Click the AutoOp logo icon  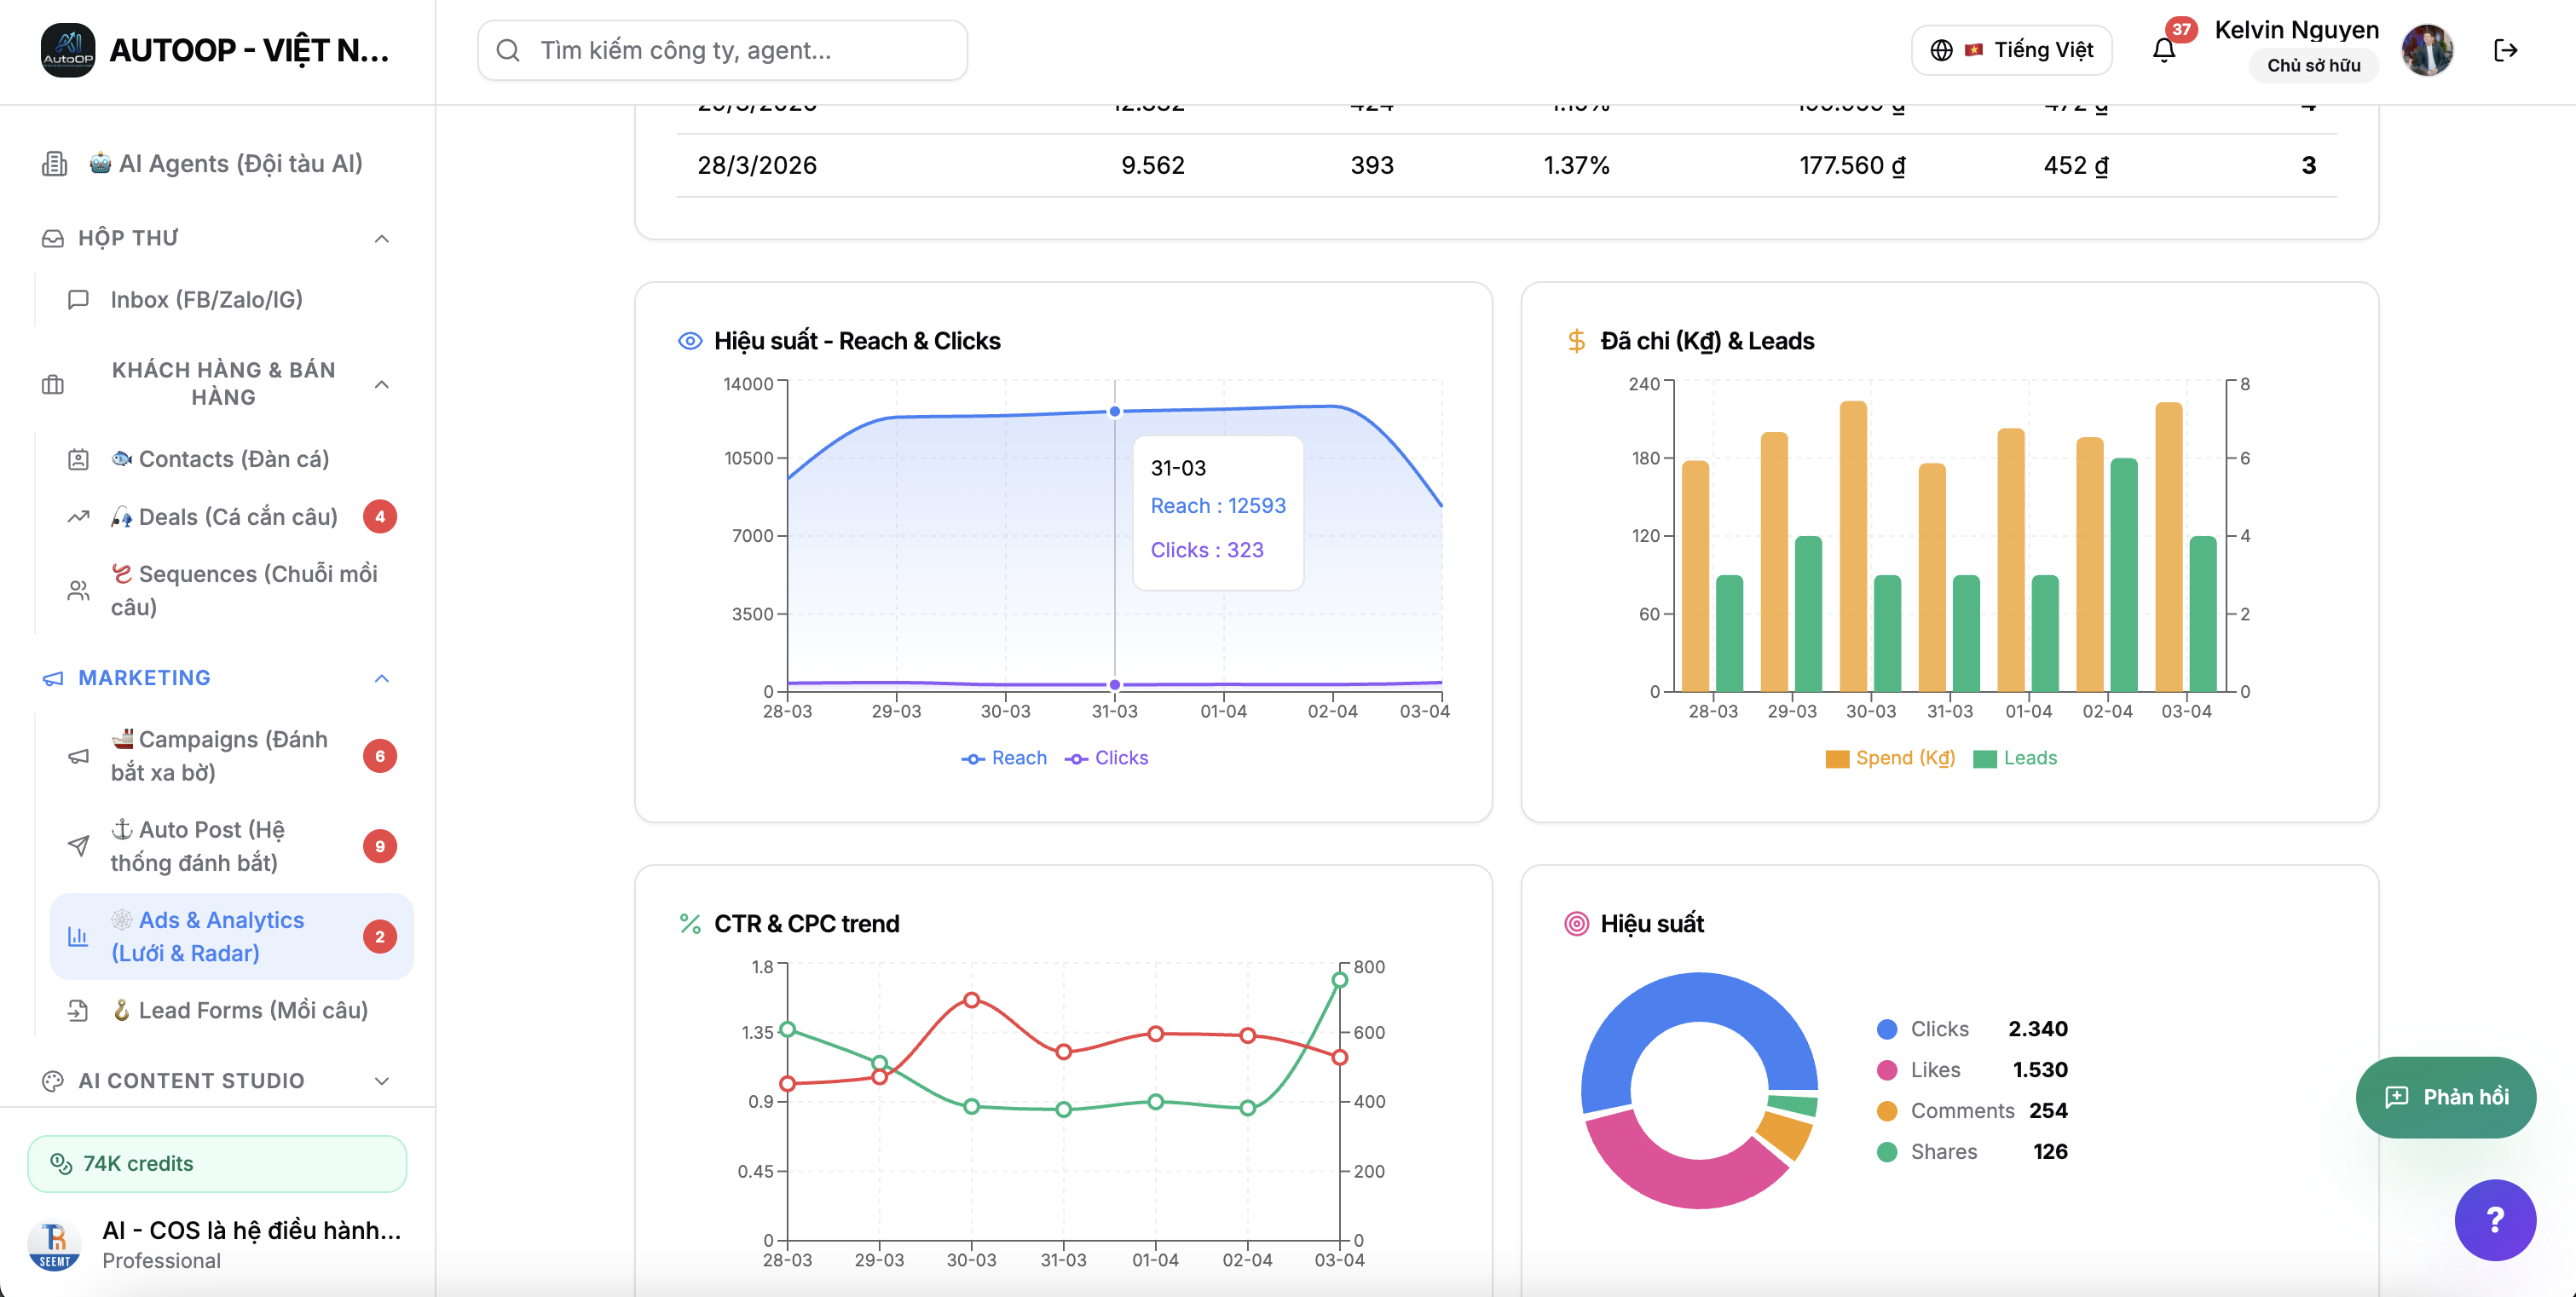tap(68, 50)
